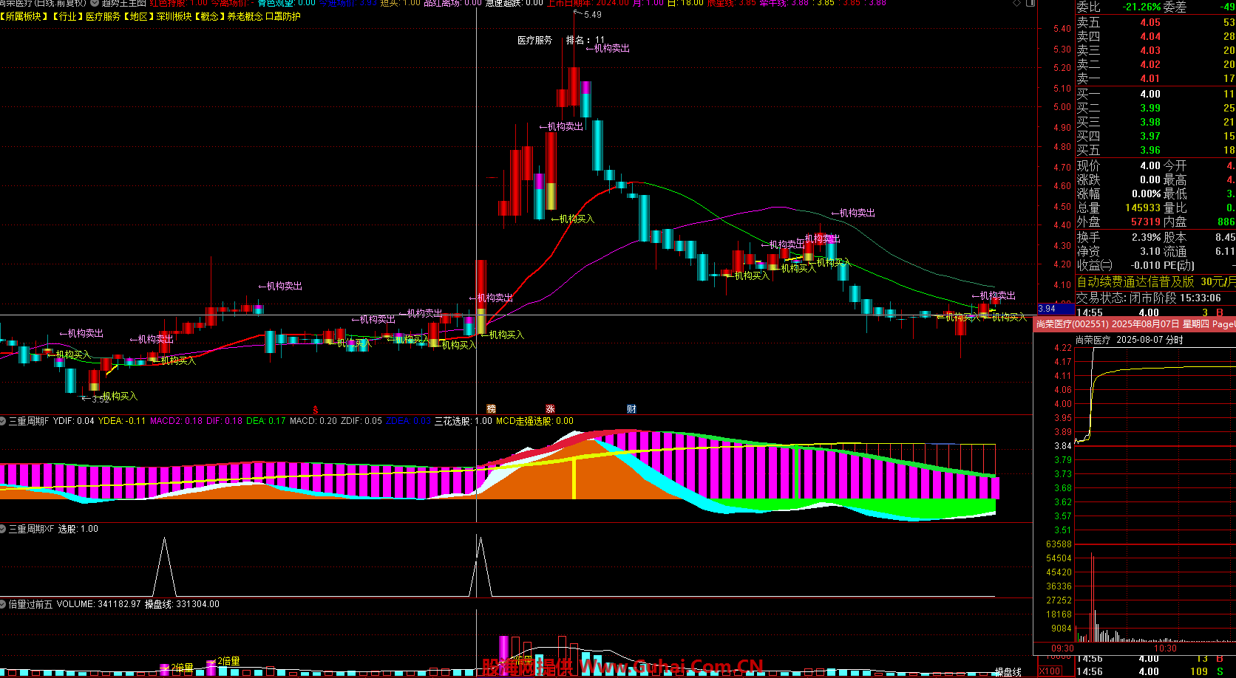The image size is (1236, 678).
Task: Select the 养老概念 concept label
Action: click(x=245, y=16)
